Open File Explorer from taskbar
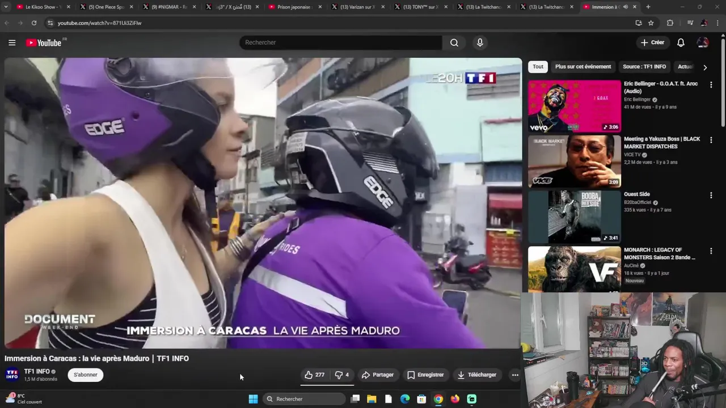The width and height of the screenshot is (726, 408). click(372, 399)
